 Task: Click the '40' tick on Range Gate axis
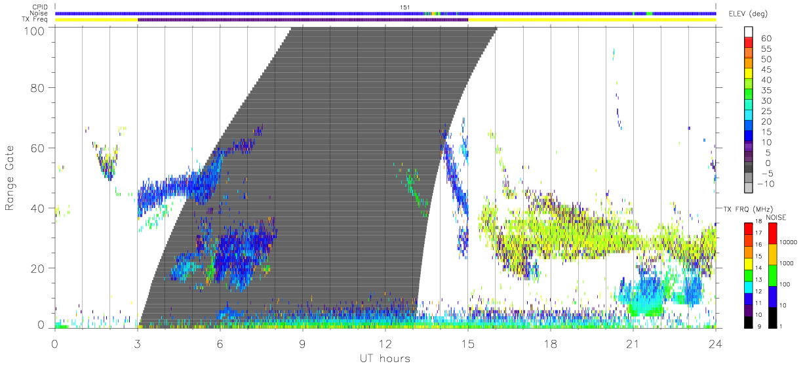point(37,209)
